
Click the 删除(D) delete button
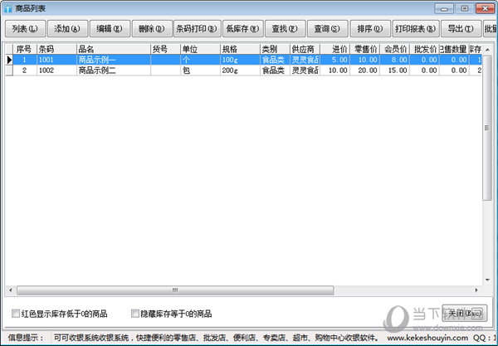tap(152, 29)
